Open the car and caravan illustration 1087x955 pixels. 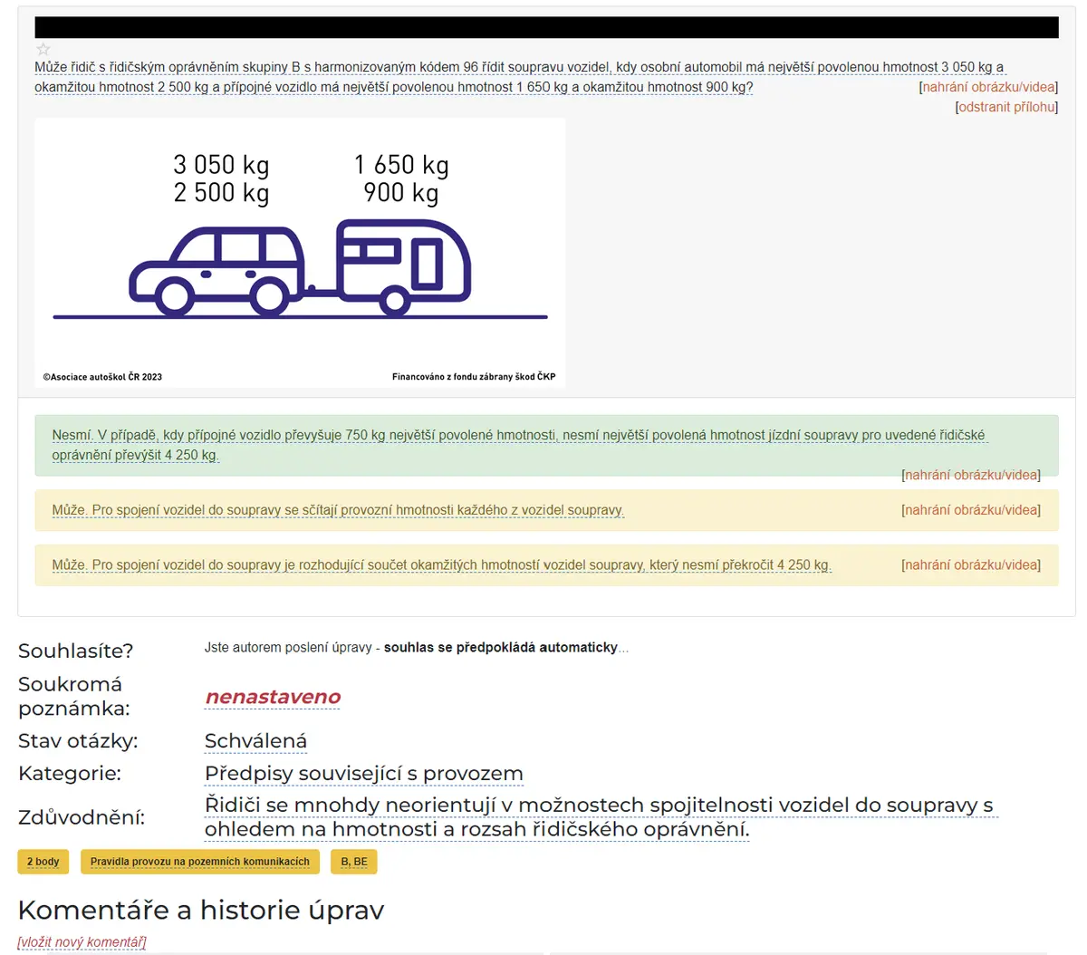pyautogui.click(x=300, y=253)
